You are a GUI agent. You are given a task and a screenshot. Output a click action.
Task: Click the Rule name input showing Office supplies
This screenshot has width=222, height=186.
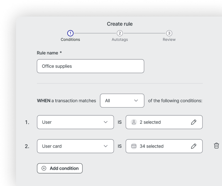point(90,66)
